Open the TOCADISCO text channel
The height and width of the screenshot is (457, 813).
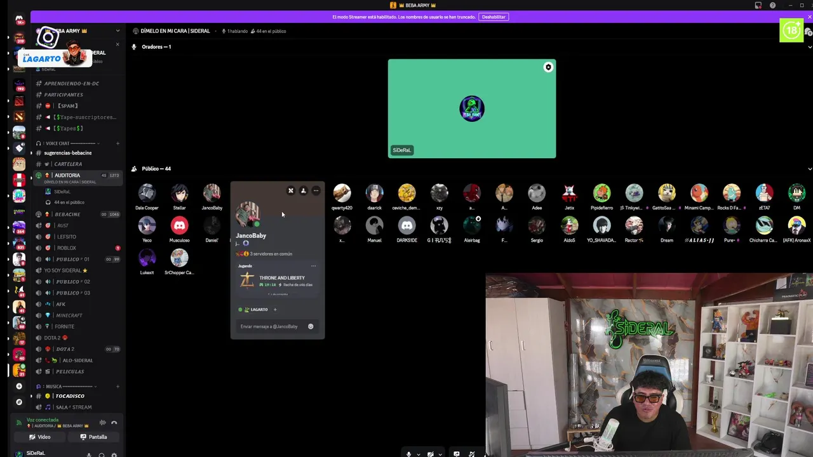click(70, 396)
